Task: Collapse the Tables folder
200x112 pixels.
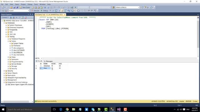Action: coord(8,41)
